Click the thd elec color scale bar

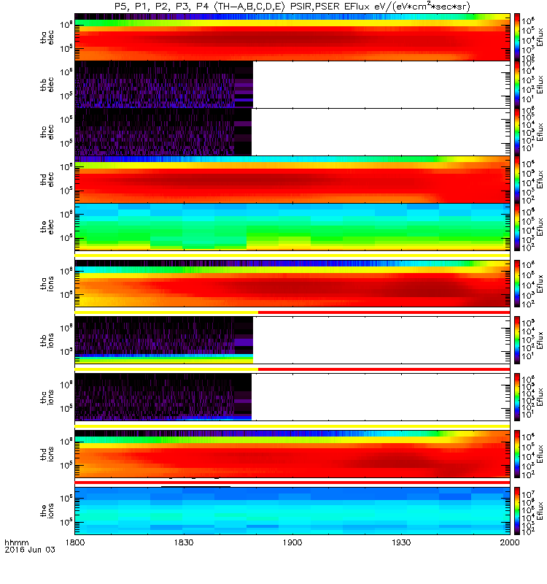[x=517, y=180]
